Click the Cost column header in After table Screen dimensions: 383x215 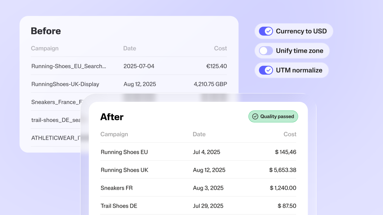[x=289, y=134]
